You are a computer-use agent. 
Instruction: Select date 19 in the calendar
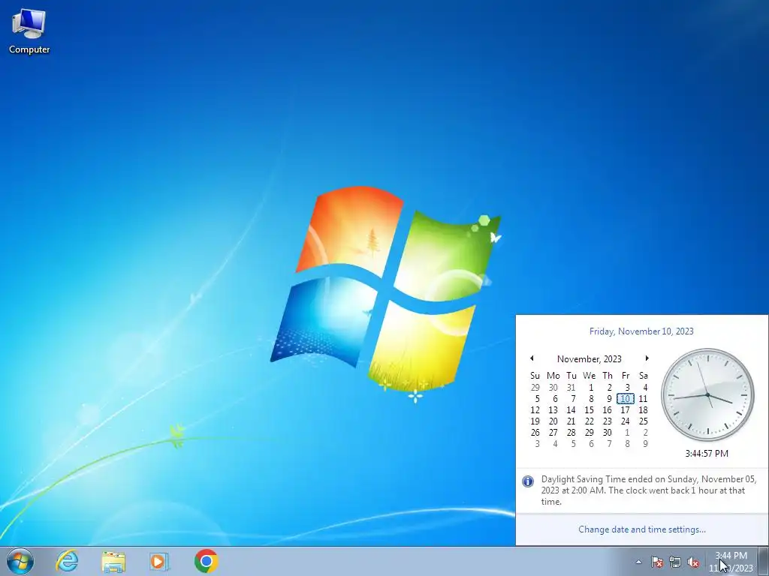(535, 421)
